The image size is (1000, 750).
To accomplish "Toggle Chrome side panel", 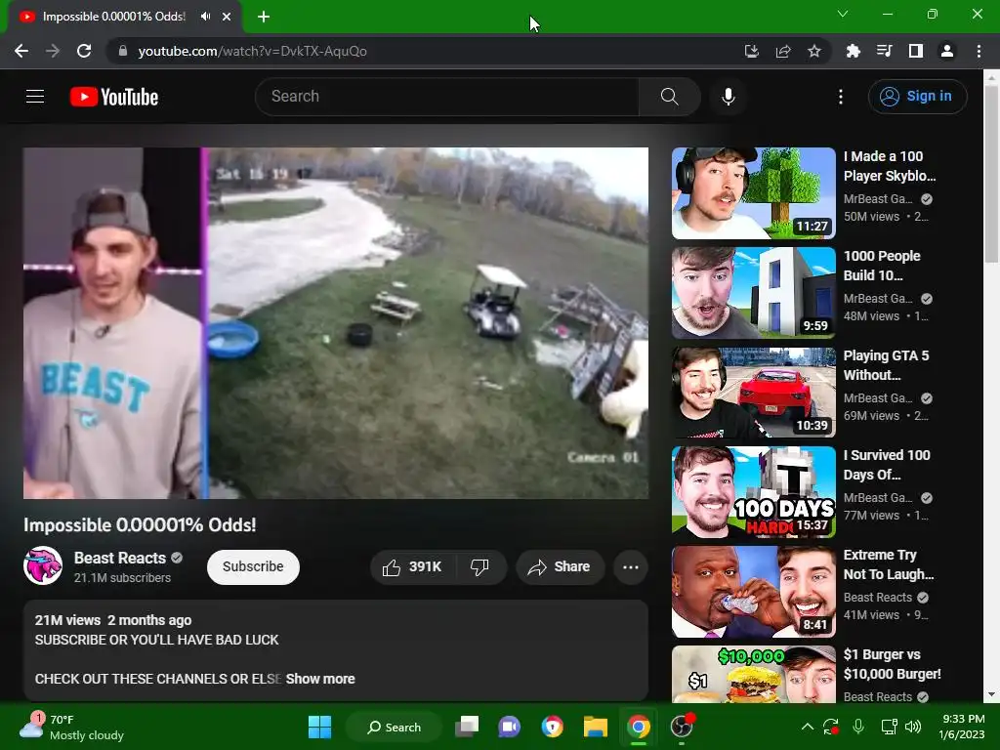I will [916, 51].
